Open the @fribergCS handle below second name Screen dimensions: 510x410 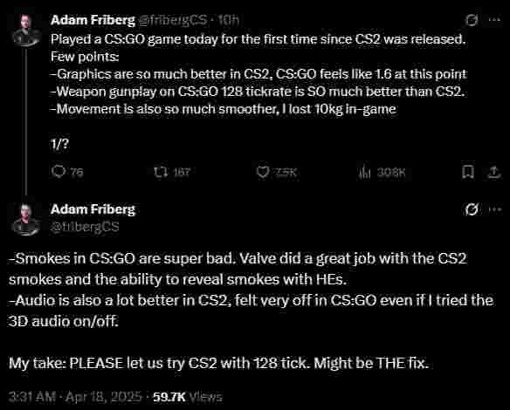click(85, 227)
